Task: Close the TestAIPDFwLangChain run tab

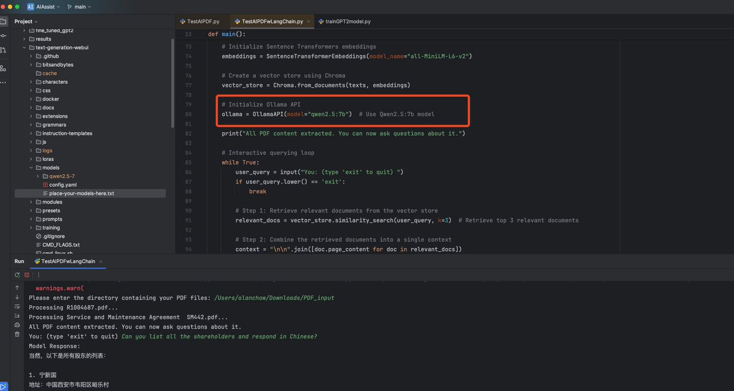Action: coord(101,261)
